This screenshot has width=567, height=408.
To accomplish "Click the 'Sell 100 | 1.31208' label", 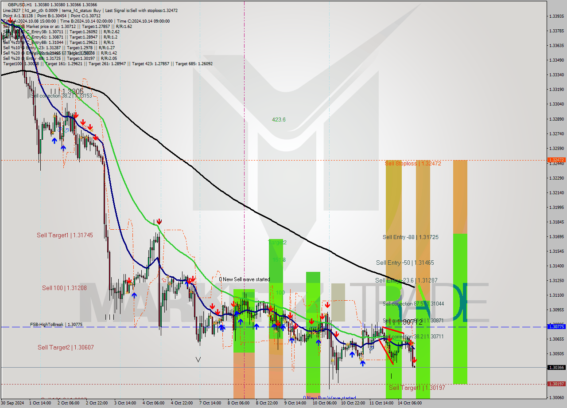I will pos(64,288).
